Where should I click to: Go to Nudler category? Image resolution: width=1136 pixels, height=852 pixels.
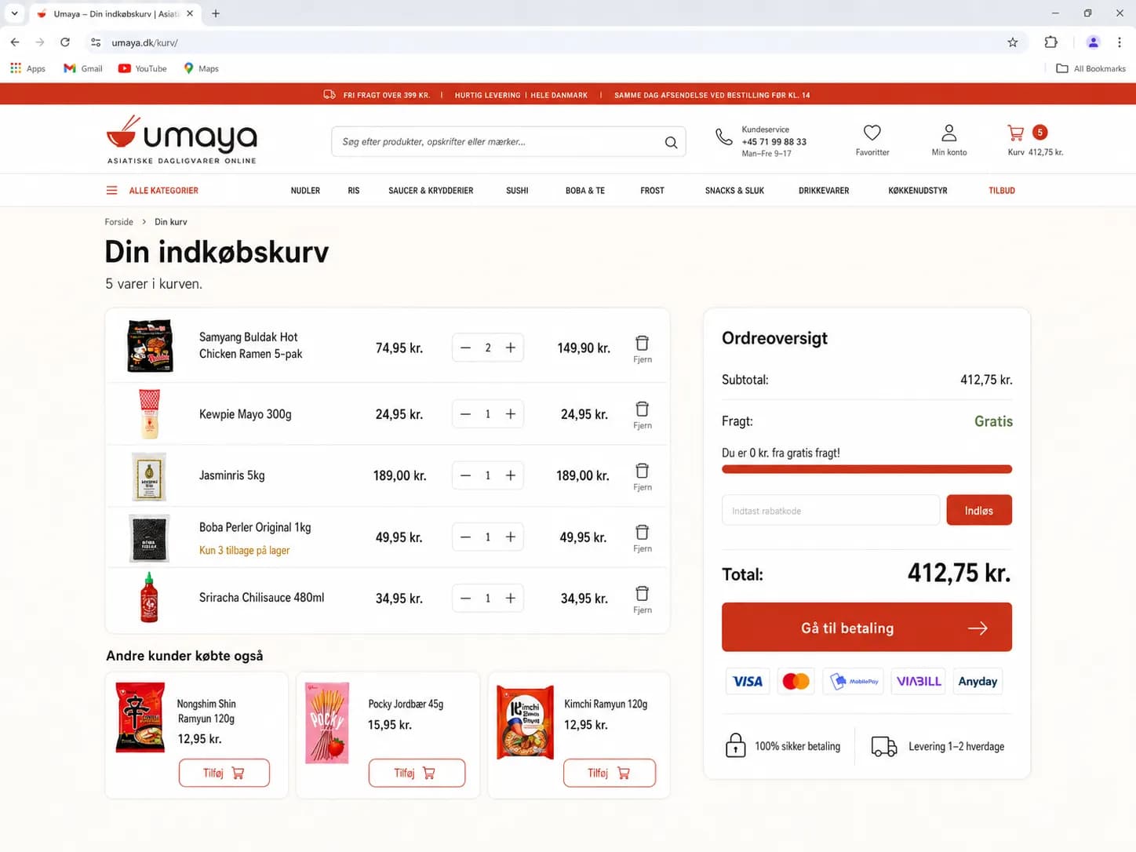(x=305, y=191)
